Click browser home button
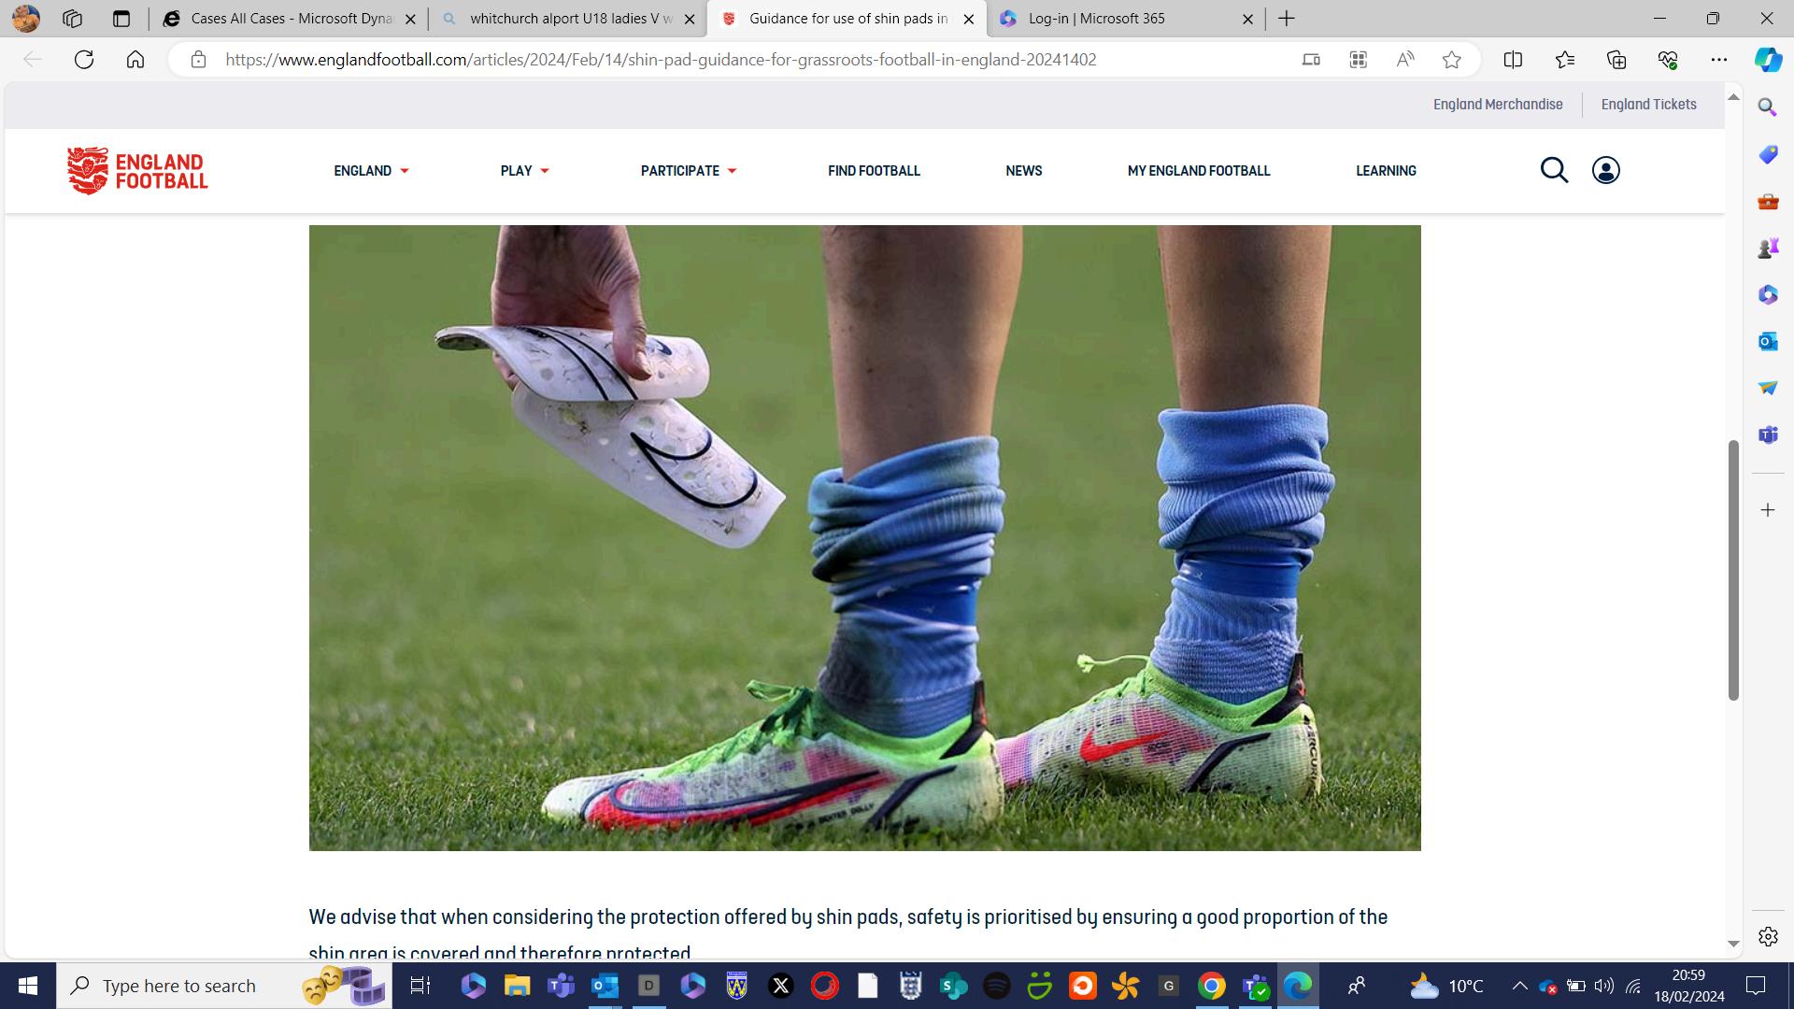The height and width of the screenshot is (1009, 1794). click(135, 60)
